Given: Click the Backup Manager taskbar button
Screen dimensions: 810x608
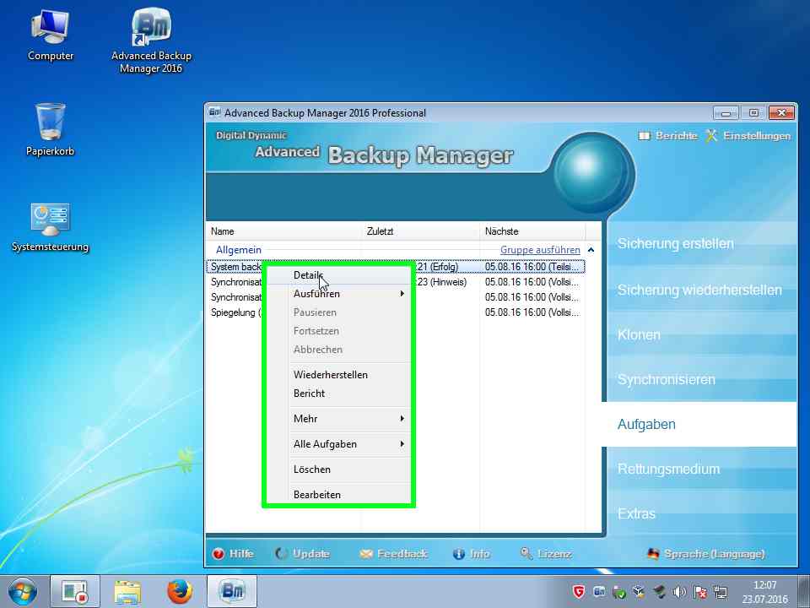Looking at the screenshot, I should [232, 591].
